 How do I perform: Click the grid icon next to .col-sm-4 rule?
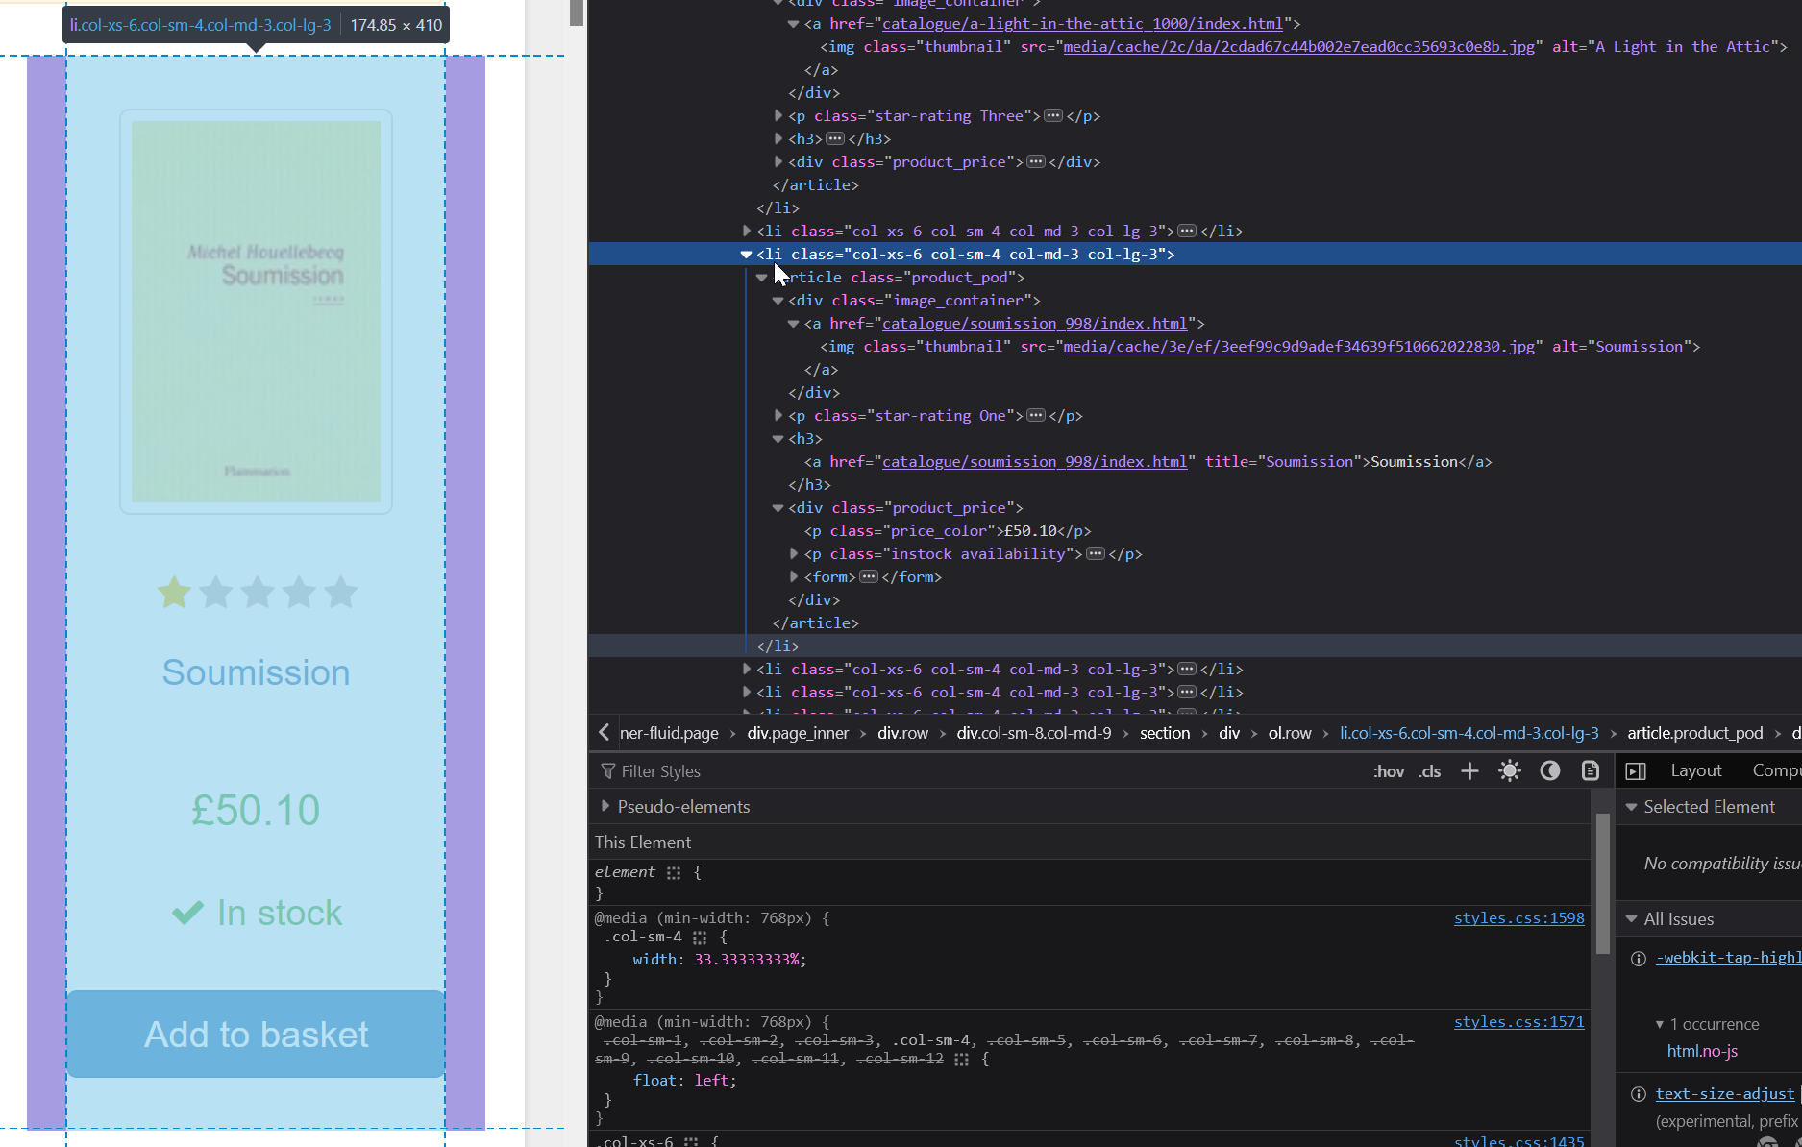699,938
